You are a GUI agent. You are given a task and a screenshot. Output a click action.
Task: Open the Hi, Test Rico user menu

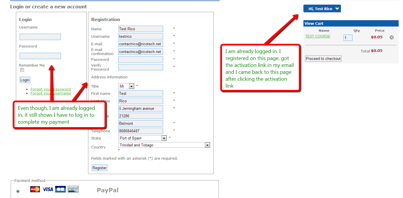(322, 9)
